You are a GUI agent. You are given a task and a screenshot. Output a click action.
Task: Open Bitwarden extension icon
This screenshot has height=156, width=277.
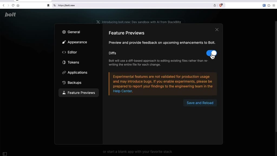264,5
